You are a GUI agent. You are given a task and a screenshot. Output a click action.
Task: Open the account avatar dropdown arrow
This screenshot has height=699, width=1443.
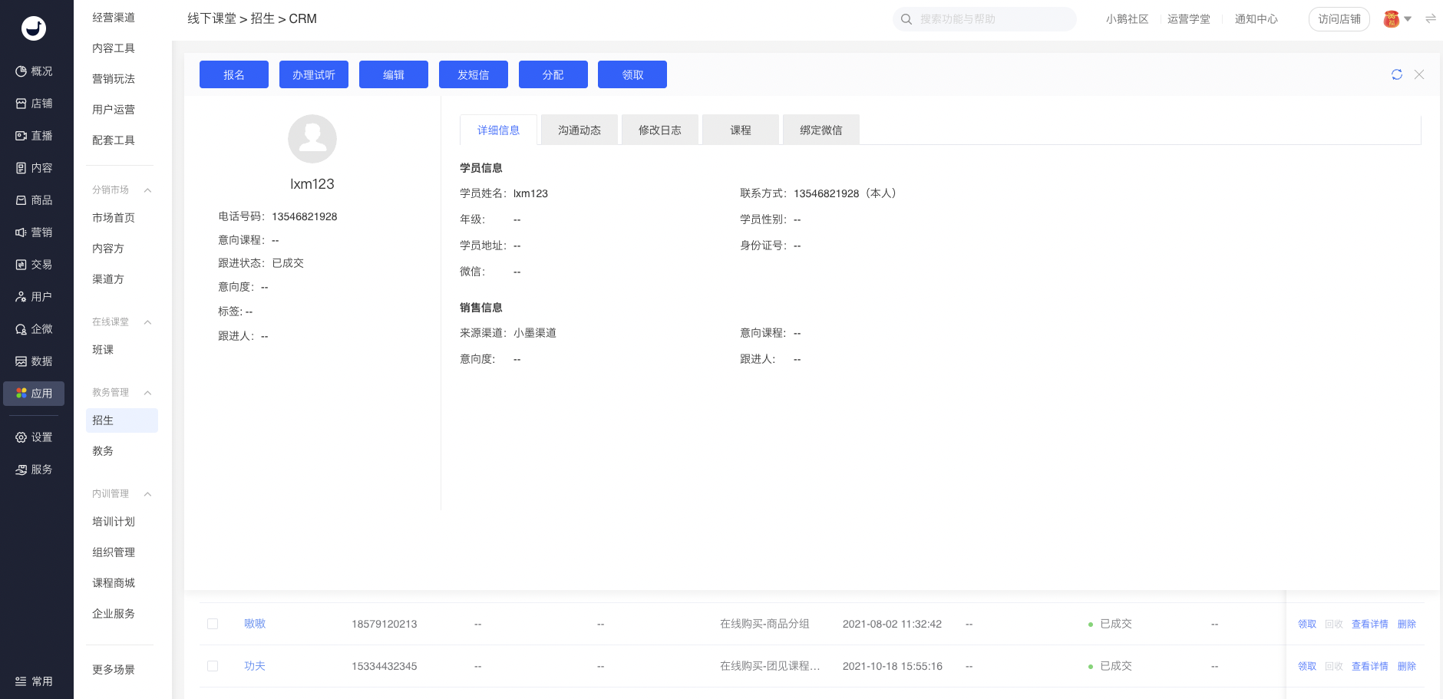(x=1408, y=19)
